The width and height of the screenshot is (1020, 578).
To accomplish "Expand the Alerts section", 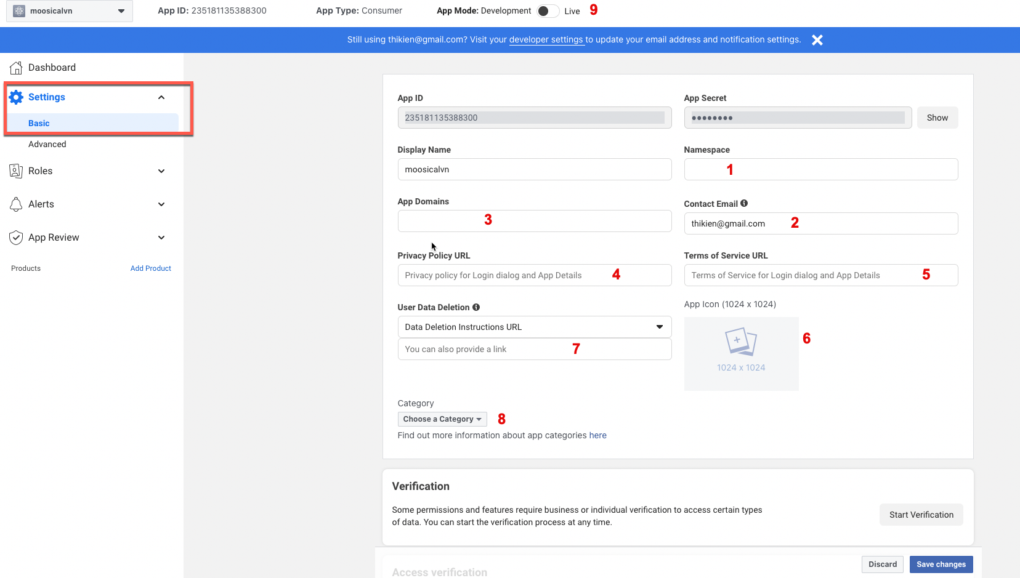I will coord(161,204).
